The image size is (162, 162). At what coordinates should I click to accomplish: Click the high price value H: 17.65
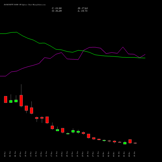(x=83, y=8)
